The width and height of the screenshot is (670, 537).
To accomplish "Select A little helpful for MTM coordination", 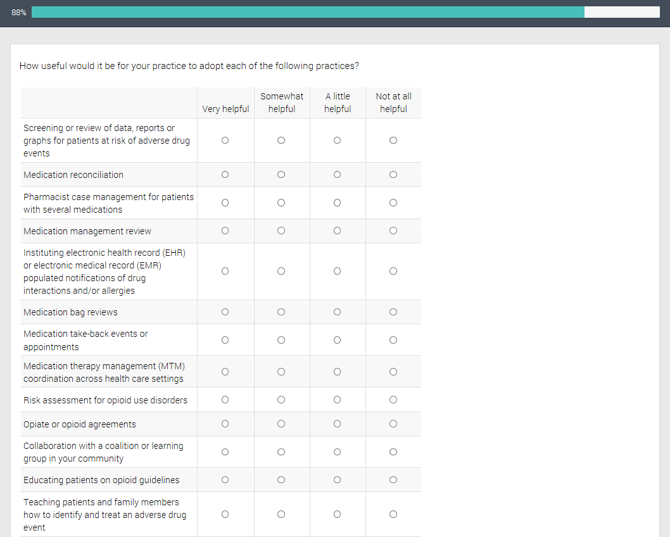I will tap(337, 372).
